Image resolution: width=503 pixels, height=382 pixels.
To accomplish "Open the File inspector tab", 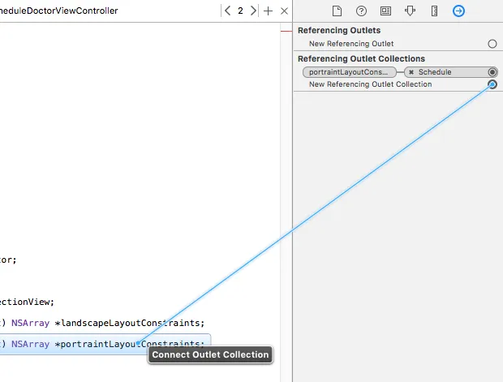I will [337, 11].
